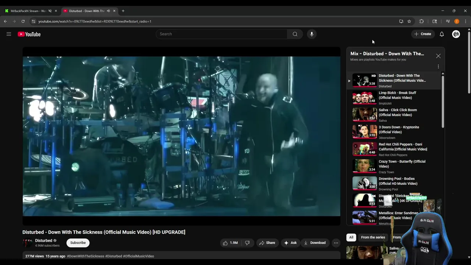
Task: Click the search magnifier button
Action: 295,34
